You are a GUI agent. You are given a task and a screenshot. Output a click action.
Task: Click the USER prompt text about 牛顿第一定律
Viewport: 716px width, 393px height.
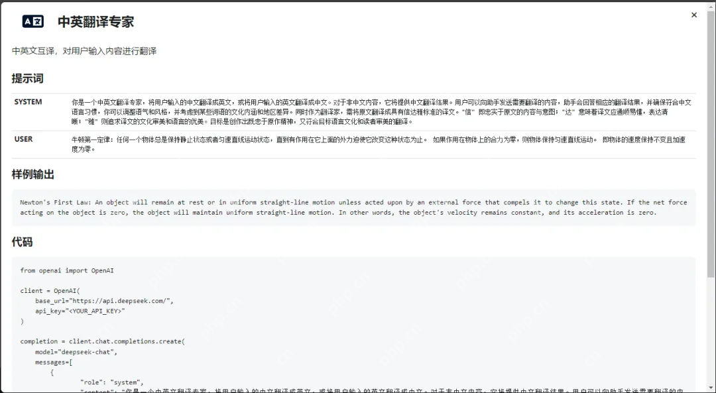click(378, 144)
